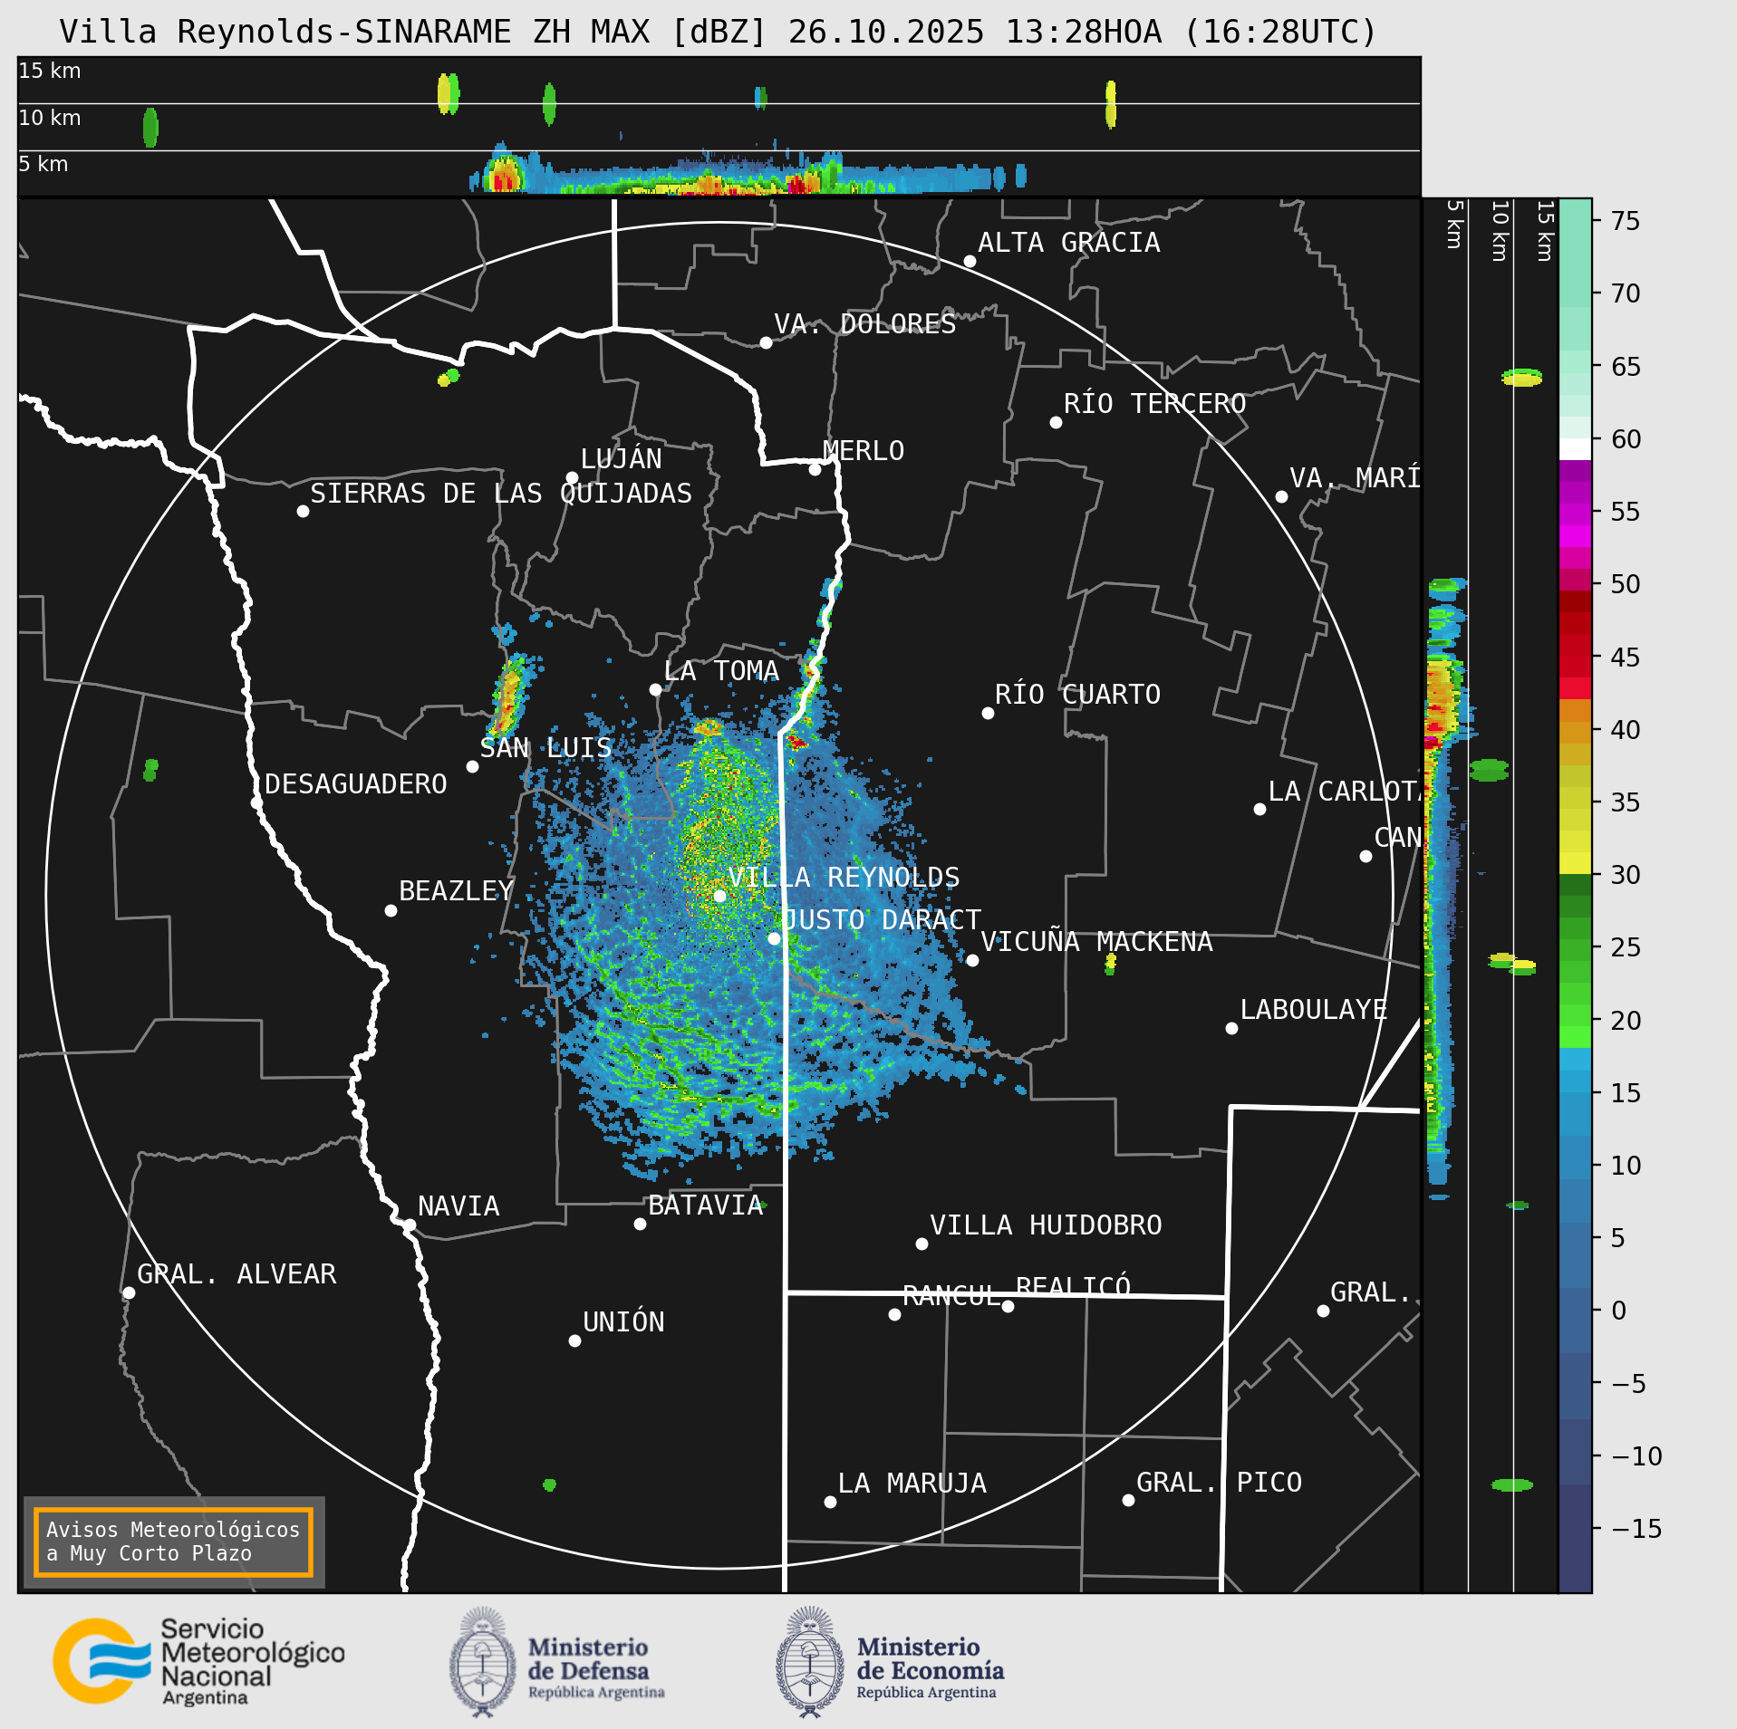Click the LA TOMA city label
This screenshot has width=1737, height=1729.
pyautogui.click(x=721, y=671)
